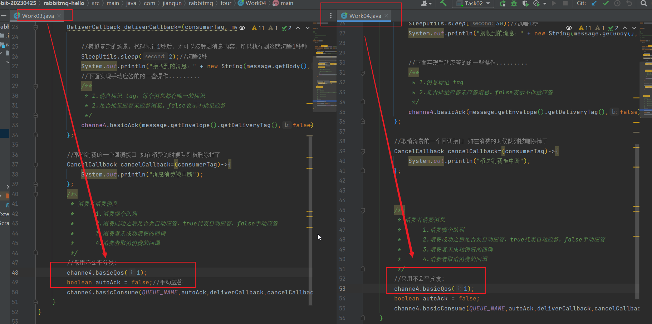Open tab options three-dots menu

point(330,16)
